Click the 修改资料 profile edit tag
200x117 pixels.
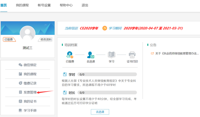click(x=46, y=40)
